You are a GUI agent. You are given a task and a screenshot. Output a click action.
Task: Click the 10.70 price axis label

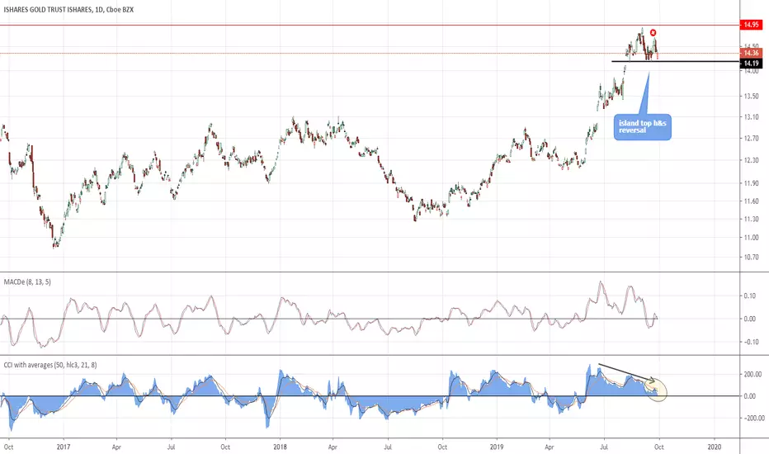coord(751,258)
